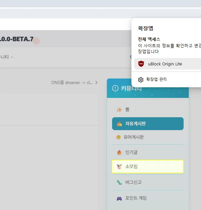Select uBlock Origin Lite extension entry

tap(167, 64)
